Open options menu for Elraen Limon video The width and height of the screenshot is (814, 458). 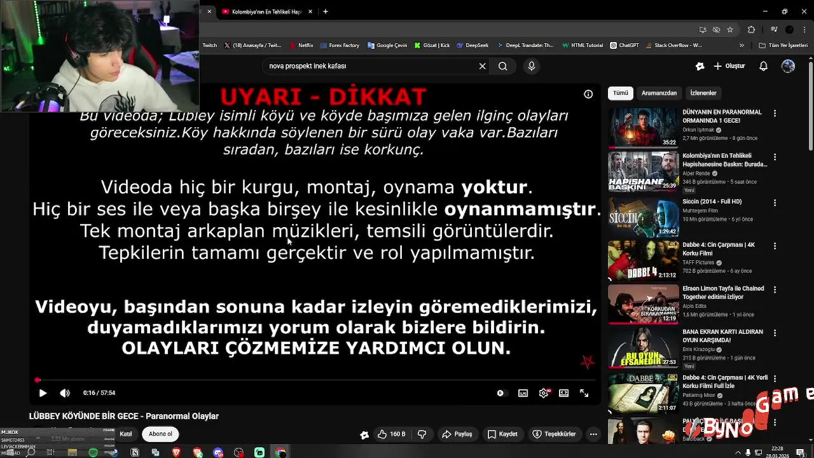(x=775, y=289)
